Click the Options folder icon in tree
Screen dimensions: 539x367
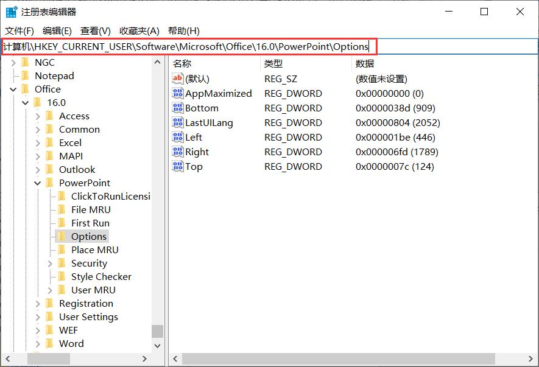click(x=62, y=236)
